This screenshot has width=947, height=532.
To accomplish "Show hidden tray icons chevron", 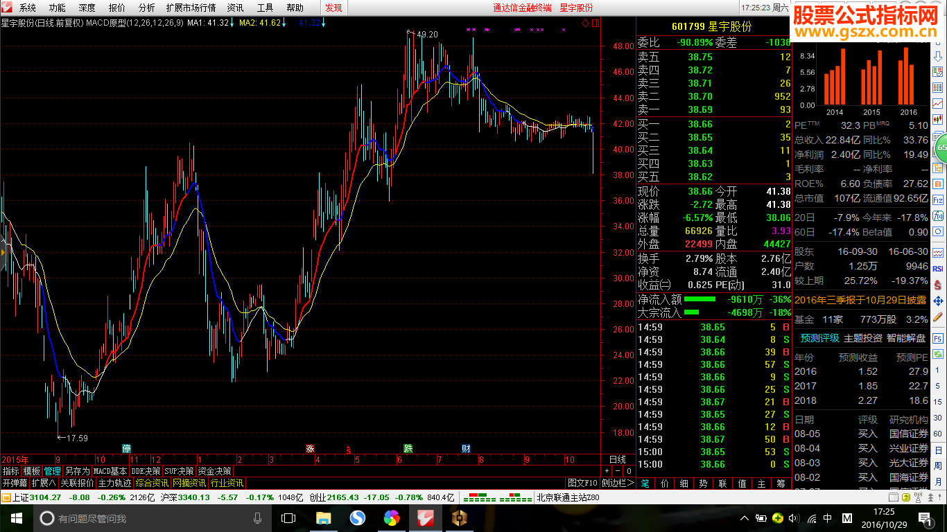I will pos(745,518).
